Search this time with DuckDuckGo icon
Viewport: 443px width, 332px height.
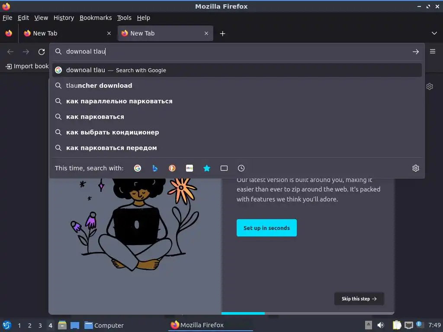[172, 168]
